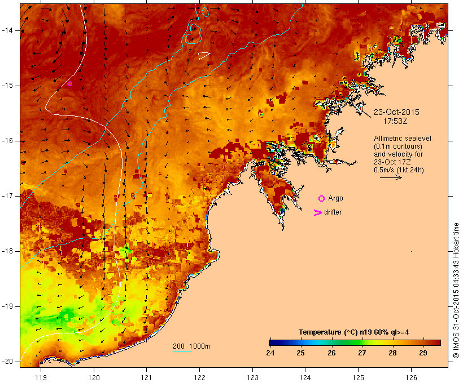Click the longitude axis label '124'

(x=305, y=377)
